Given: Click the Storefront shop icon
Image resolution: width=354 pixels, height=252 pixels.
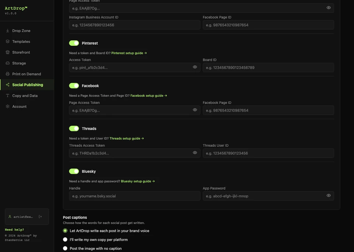Looking at the screenshot, I should [x=7, y=52].
